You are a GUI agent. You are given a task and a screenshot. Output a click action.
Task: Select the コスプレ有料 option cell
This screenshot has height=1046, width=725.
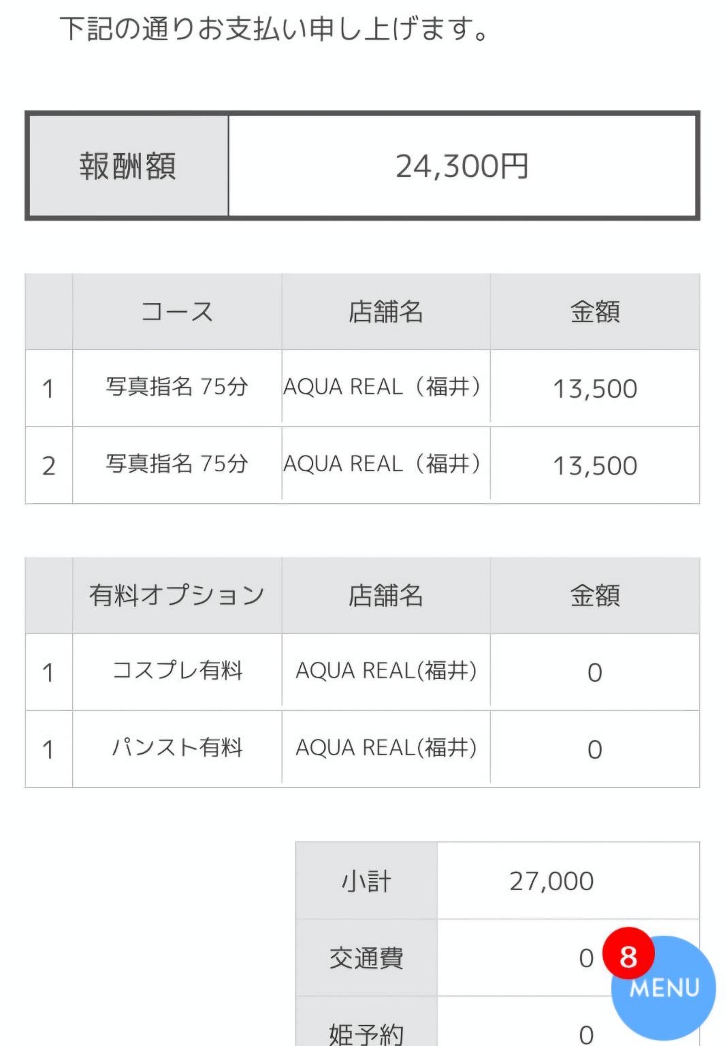click(x=177, y=671)
